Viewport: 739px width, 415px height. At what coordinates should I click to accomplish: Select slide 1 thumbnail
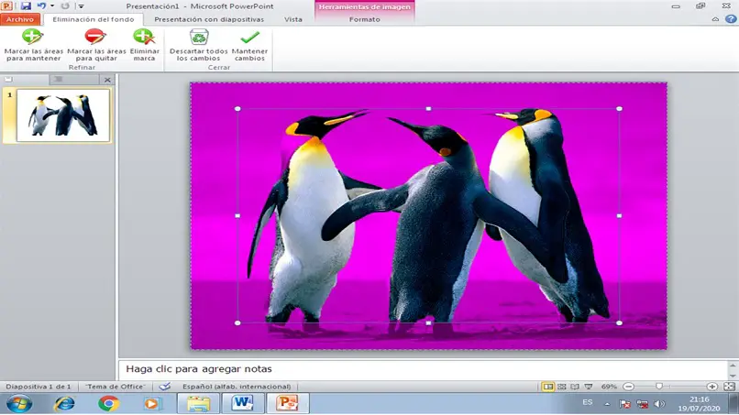(x=63, y=115)
